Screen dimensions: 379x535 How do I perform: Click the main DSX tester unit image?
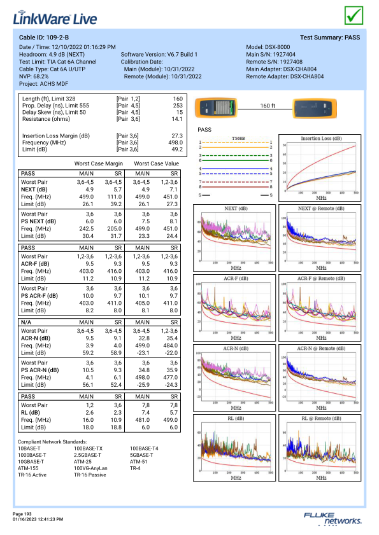tap(216, 108)
